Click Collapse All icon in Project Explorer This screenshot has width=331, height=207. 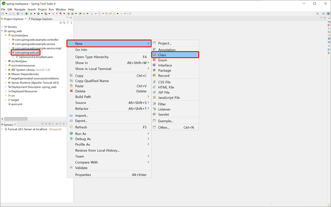pyautogui.click(x=61, y=23)
